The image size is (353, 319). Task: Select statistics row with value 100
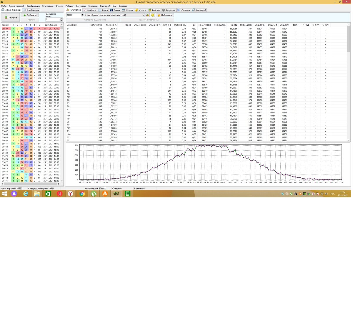[x=207, y=53]
